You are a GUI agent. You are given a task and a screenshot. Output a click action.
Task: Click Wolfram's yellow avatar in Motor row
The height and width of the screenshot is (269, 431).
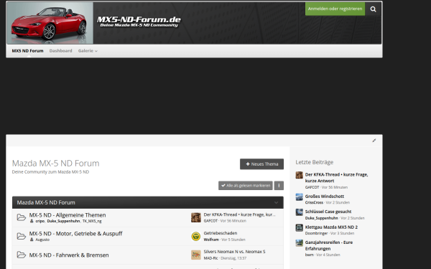[196, 236]
